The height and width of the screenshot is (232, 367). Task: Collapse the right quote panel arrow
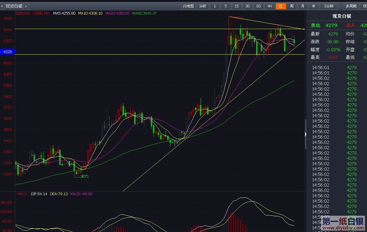click(305, 134)
